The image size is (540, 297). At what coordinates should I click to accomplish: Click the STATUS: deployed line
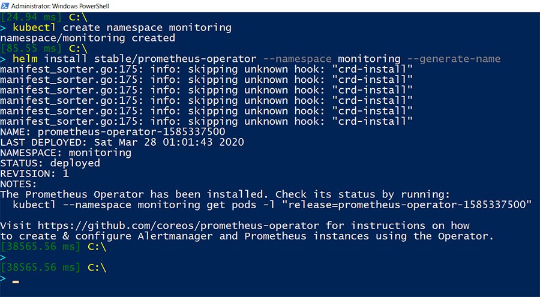point(50,163)
